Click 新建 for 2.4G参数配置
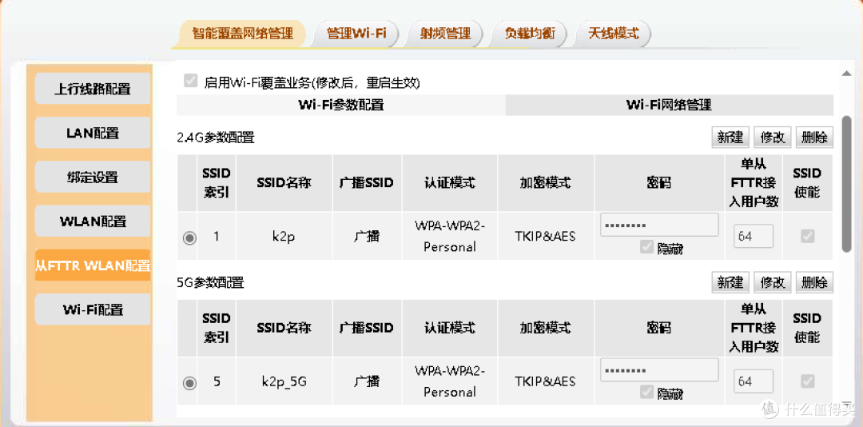 point(730,138)
